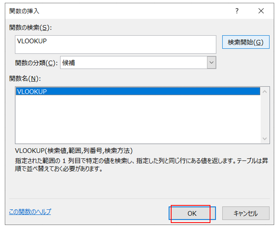Viewport: 279px width, 231px height.
Task: Click the function search text box containing VLOOKUP
Action: point(116,43)
